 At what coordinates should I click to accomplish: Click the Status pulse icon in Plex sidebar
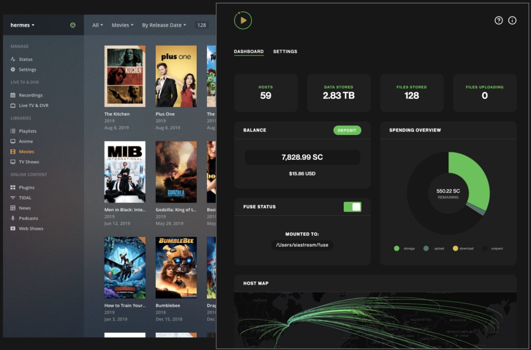tap(13, 59)
